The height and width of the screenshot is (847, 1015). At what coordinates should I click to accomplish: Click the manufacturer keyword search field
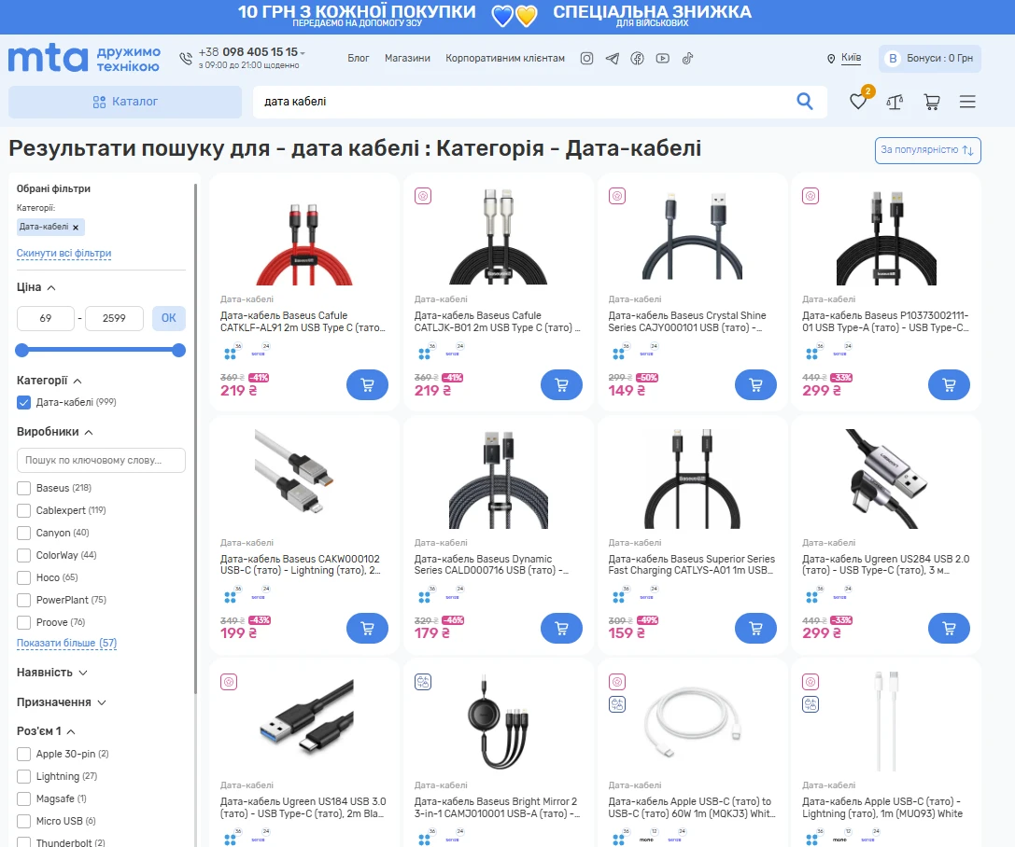tap(101, 461)
